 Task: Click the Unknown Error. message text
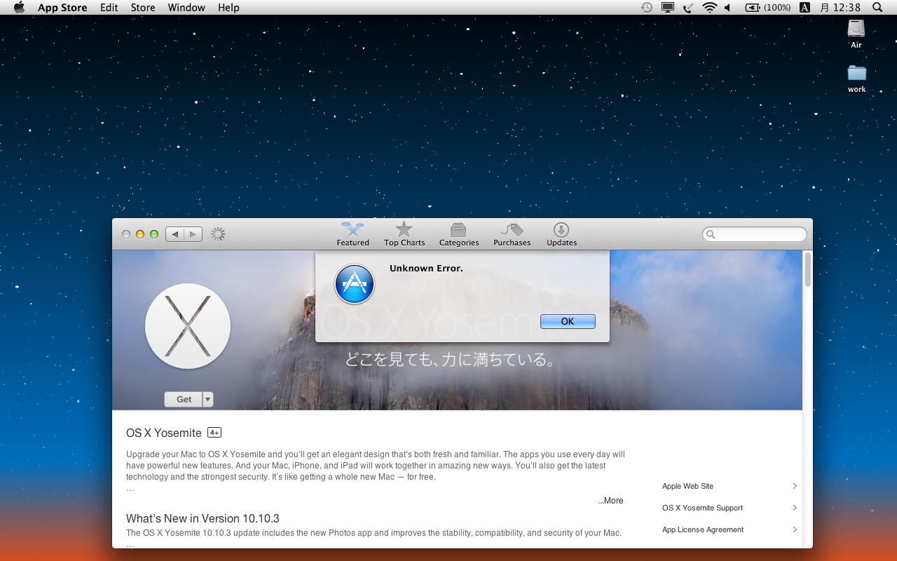426,268
